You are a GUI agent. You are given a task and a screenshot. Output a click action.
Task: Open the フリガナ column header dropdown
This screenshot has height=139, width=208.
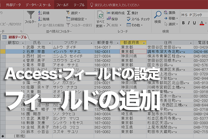click(91, 43)
